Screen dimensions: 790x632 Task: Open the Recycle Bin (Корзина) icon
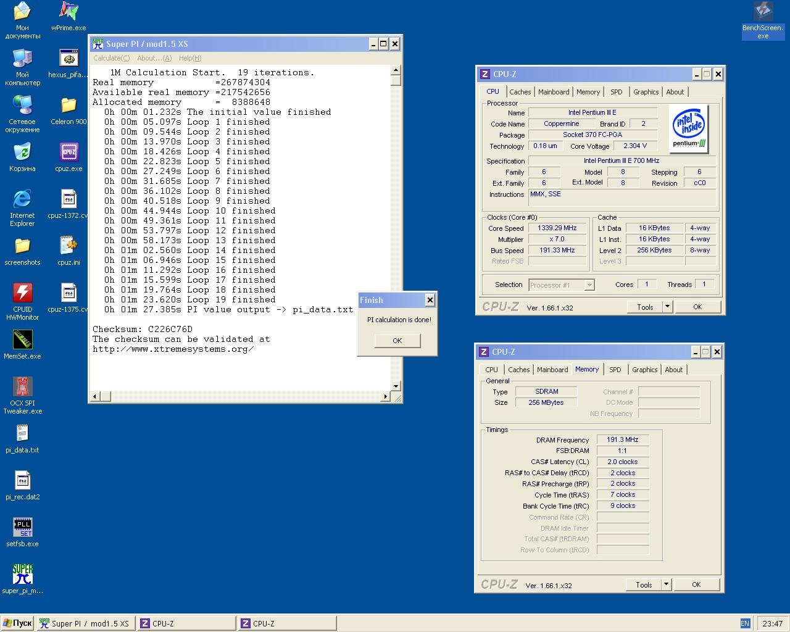pyautogui.click(x=22, y=157)
